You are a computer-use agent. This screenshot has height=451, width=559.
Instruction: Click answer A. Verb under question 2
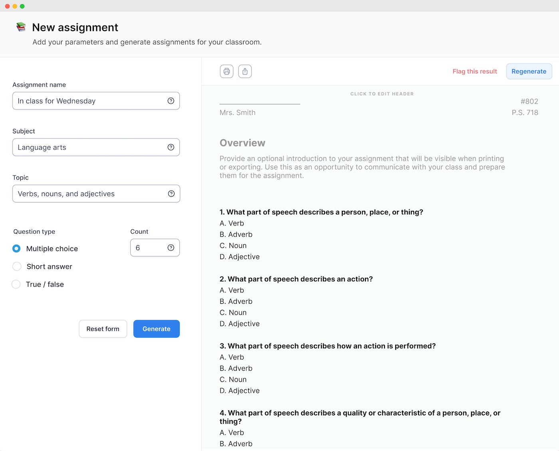coord(232,290)
